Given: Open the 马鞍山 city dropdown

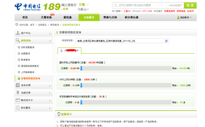Looking at the screenshot, I should point(83,9).
